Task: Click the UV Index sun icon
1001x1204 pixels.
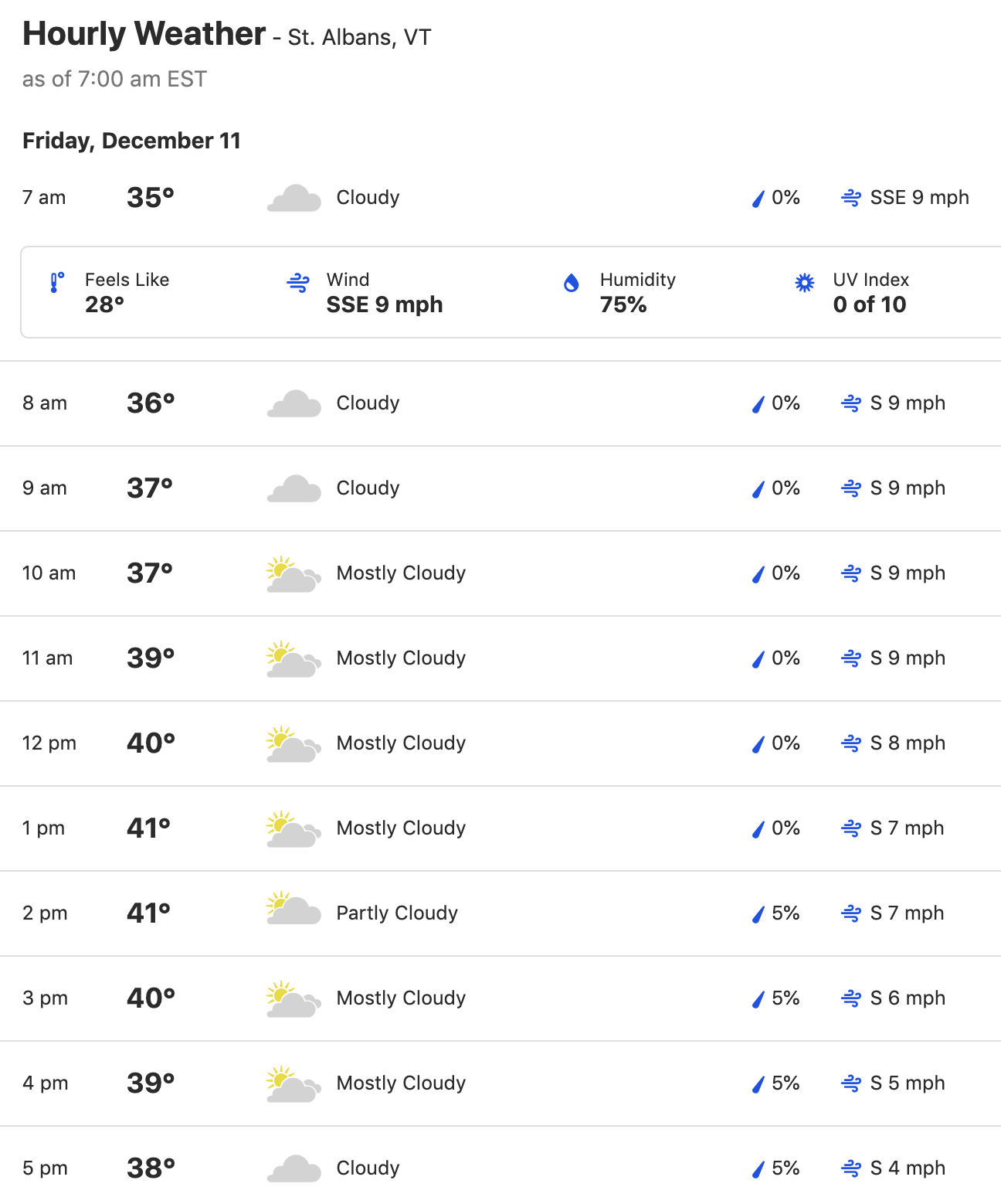Action: pos(805,283)
